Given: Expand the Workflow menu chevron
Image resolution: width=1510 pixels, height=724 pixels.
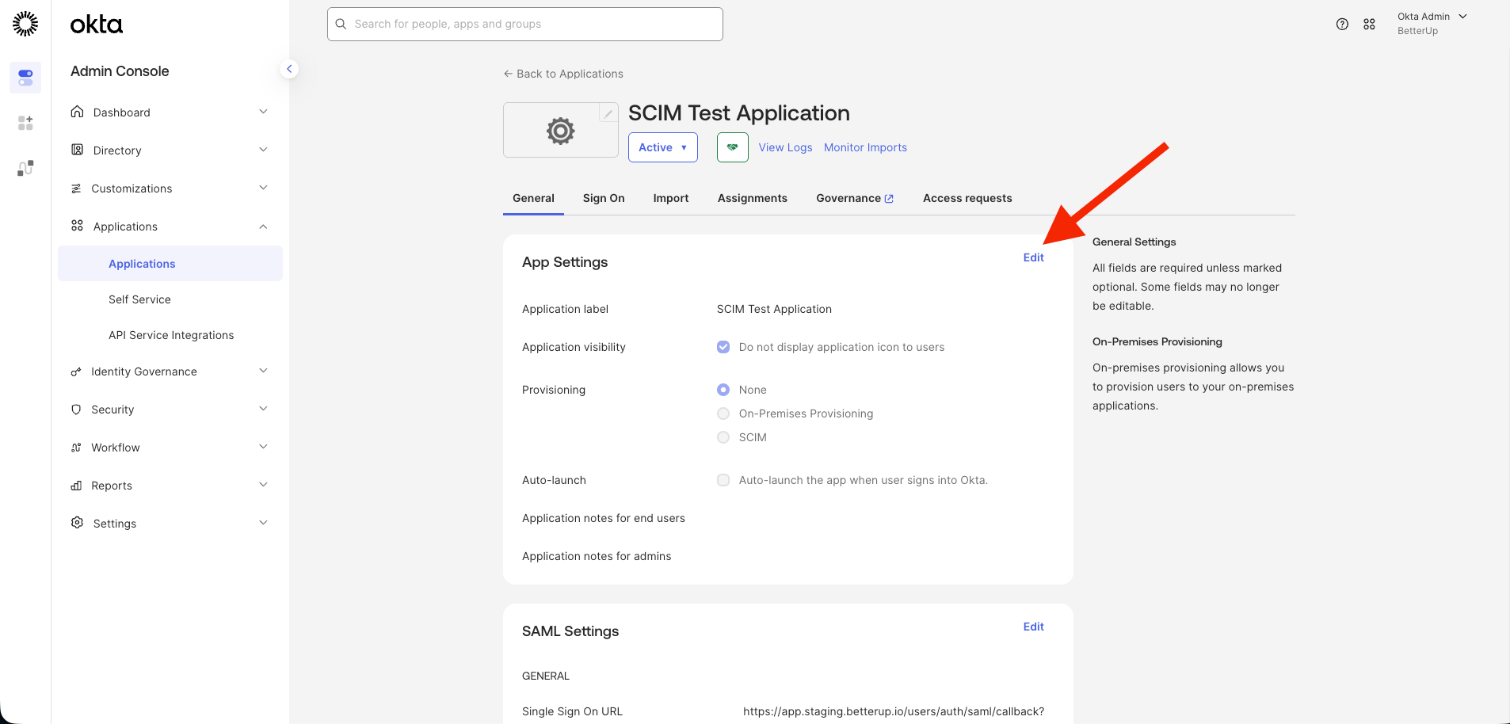Looking at the screenshot, I should click(x=263, y=447).
